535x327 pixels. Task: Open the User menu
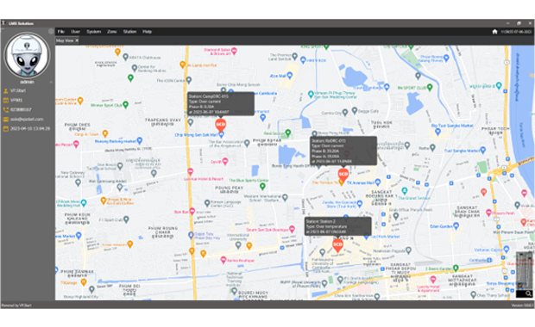coord(75,32)
